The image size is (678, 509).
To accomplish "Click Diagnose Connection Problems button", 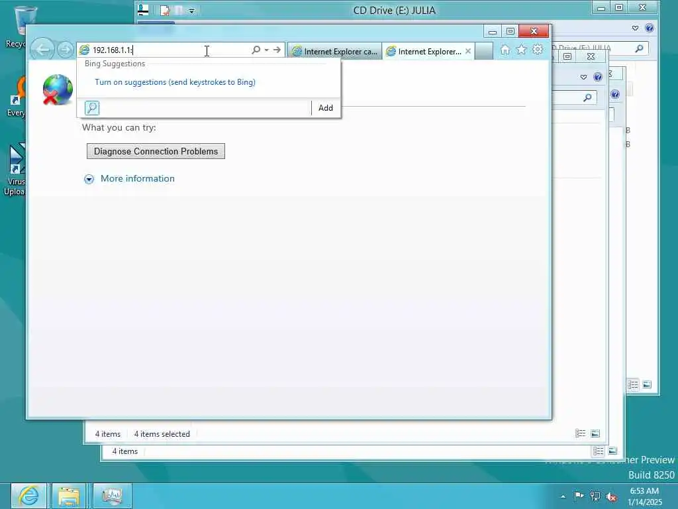I will [156, 151].
